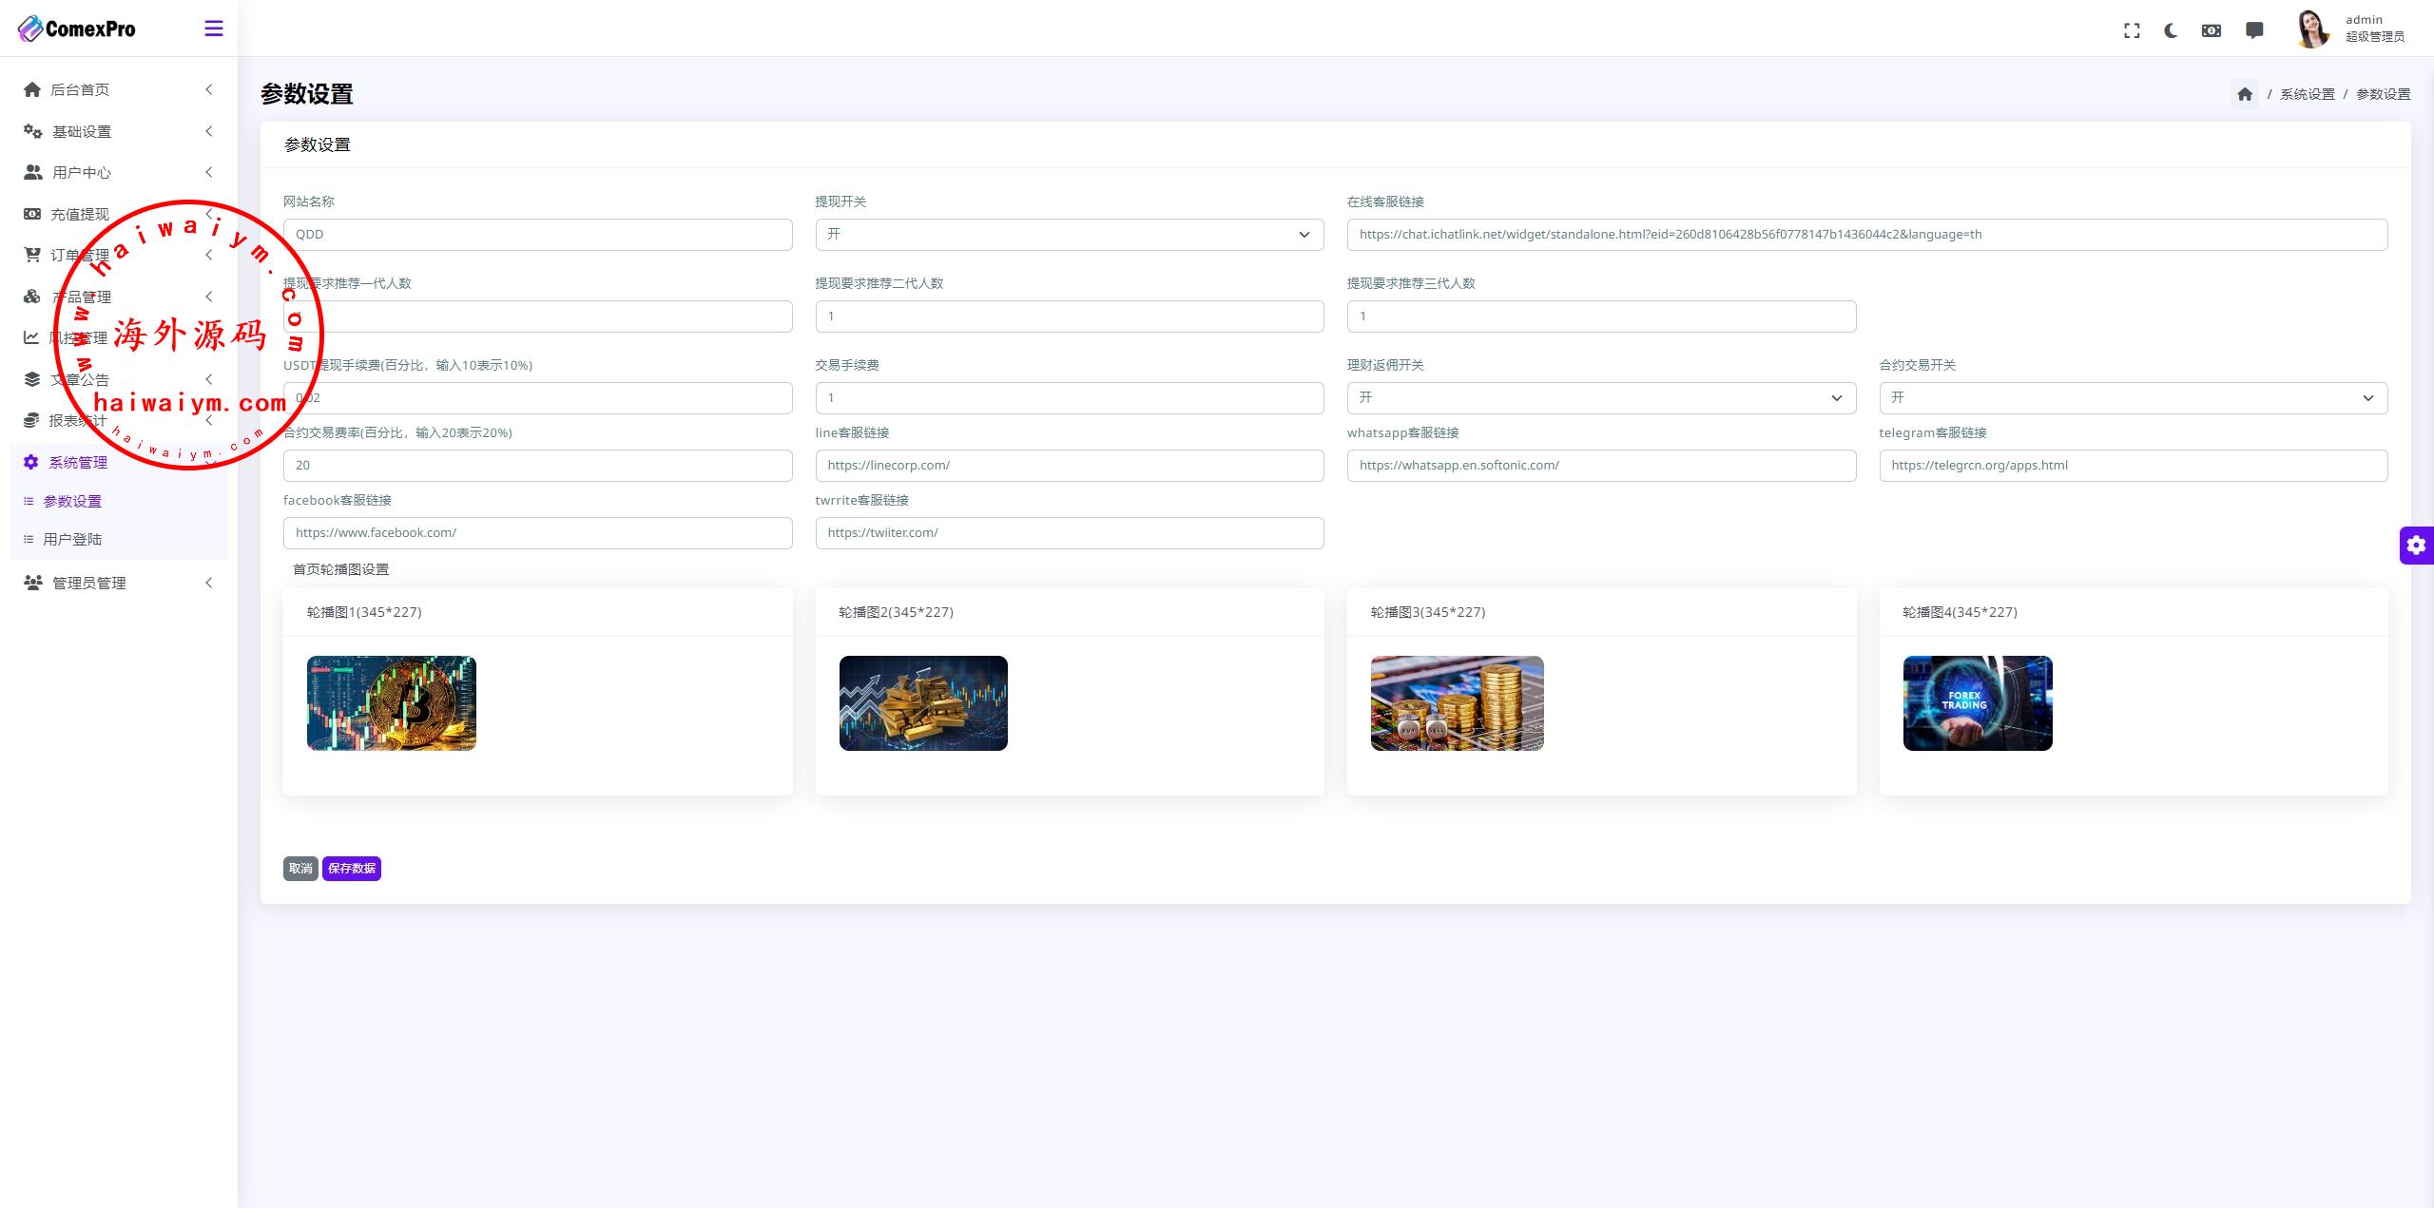Open 合约交易开关 dropdown
Screen dimensions: 2434x1208
(x=2133, y=398)
